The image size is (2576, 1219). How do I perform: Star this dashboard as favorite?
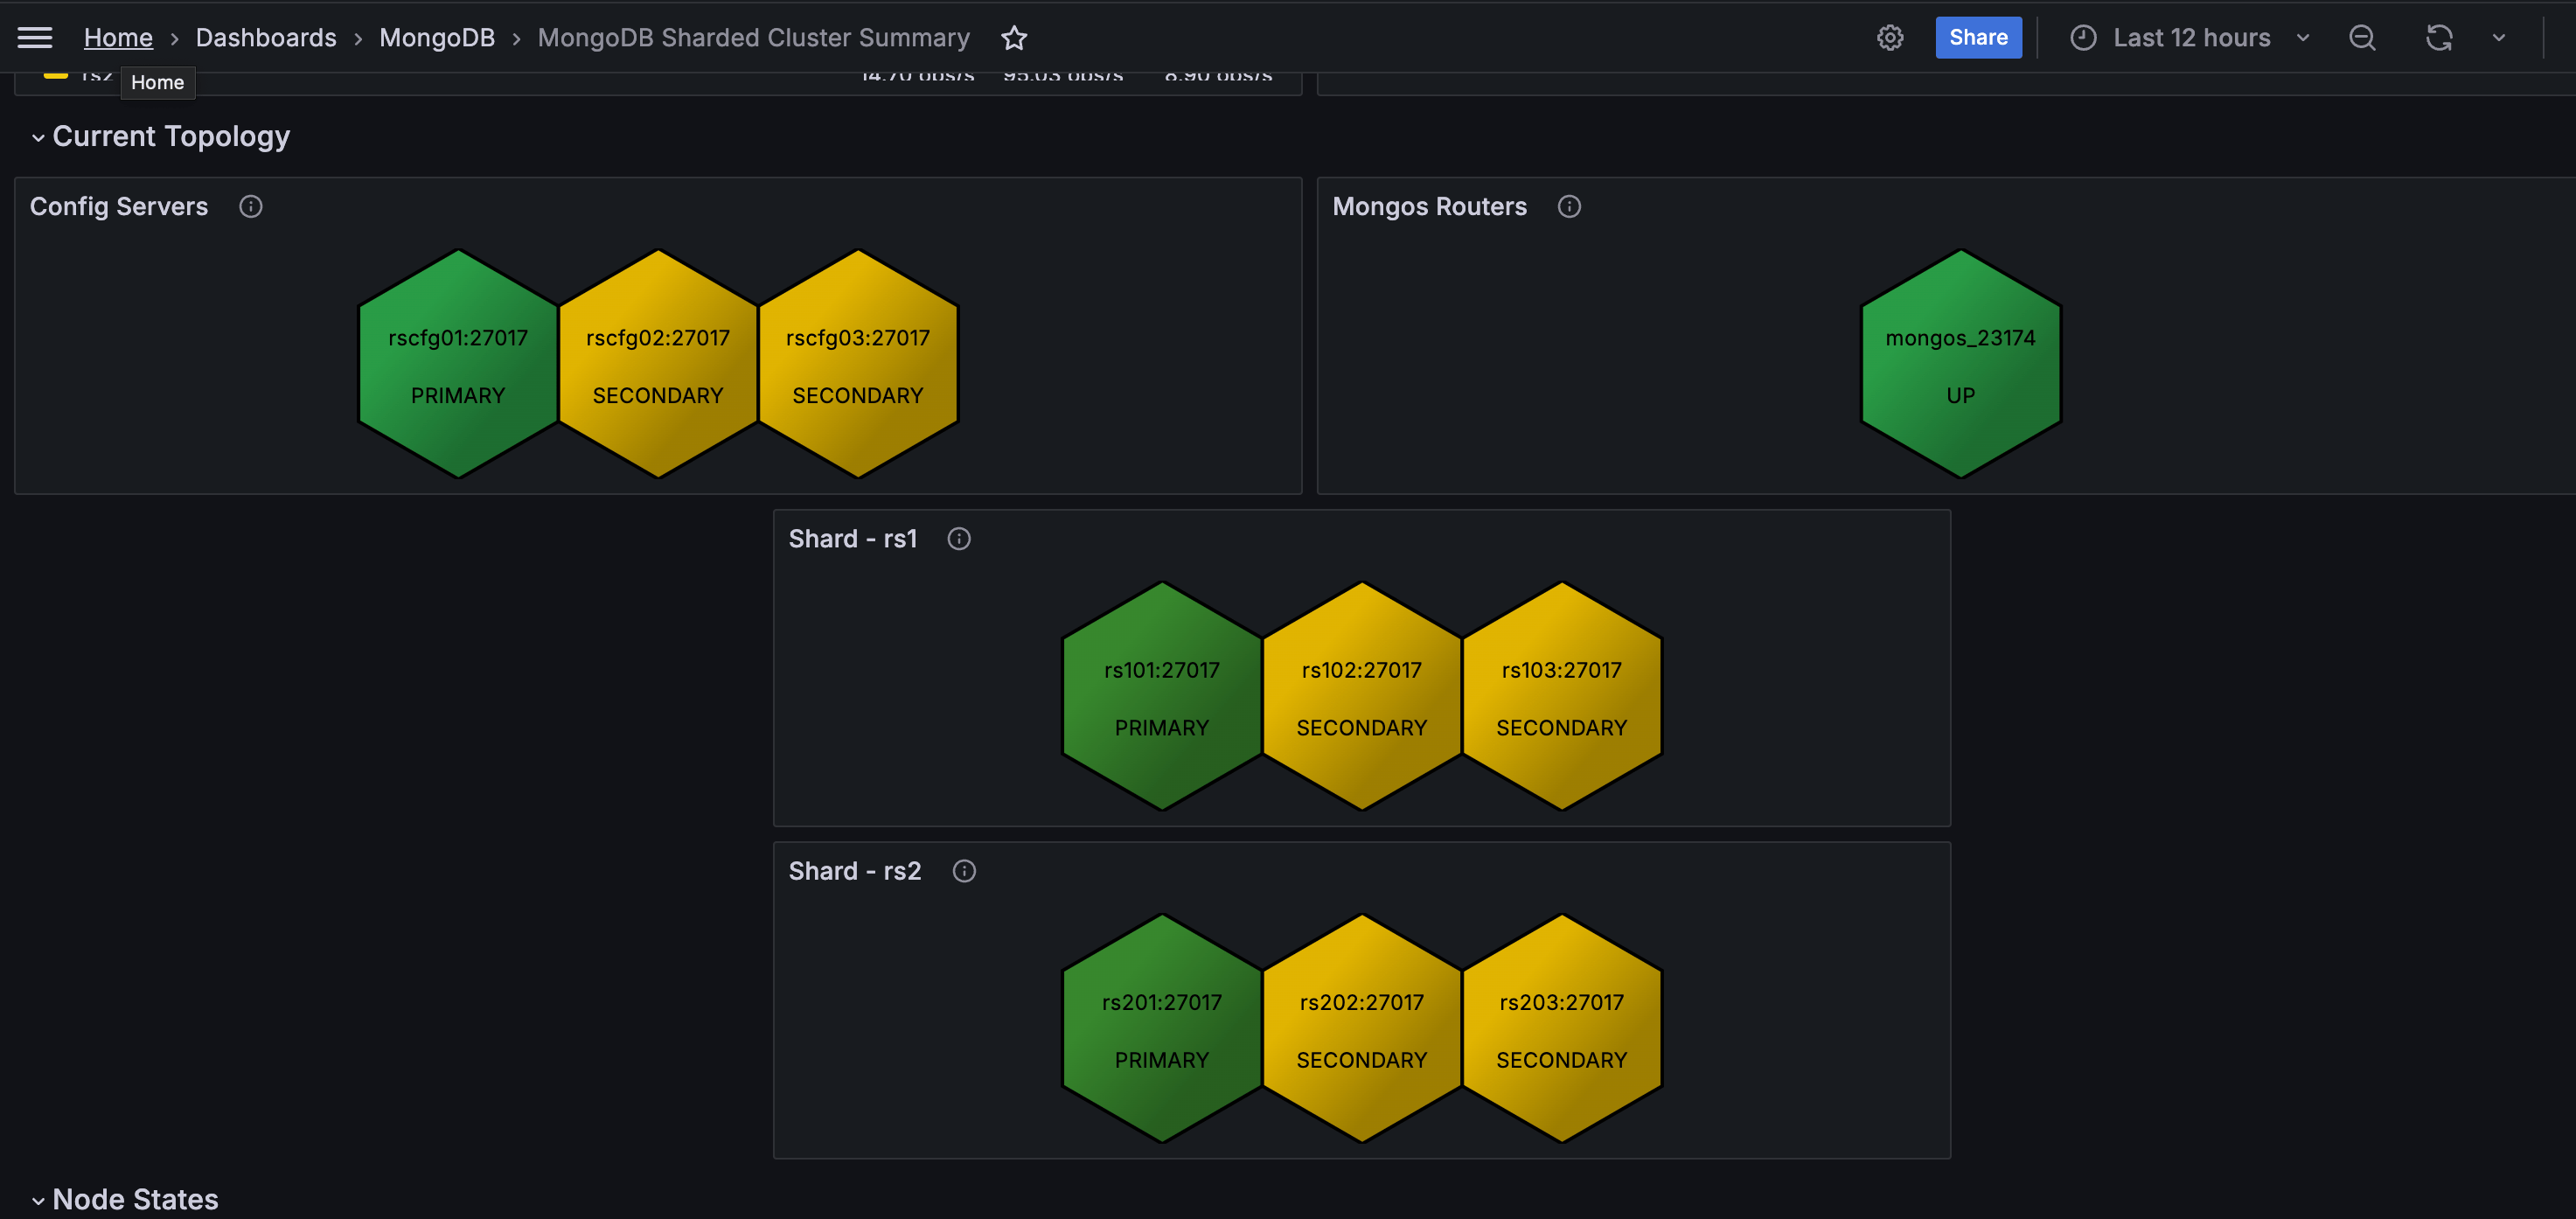[x=1014, y=38]
